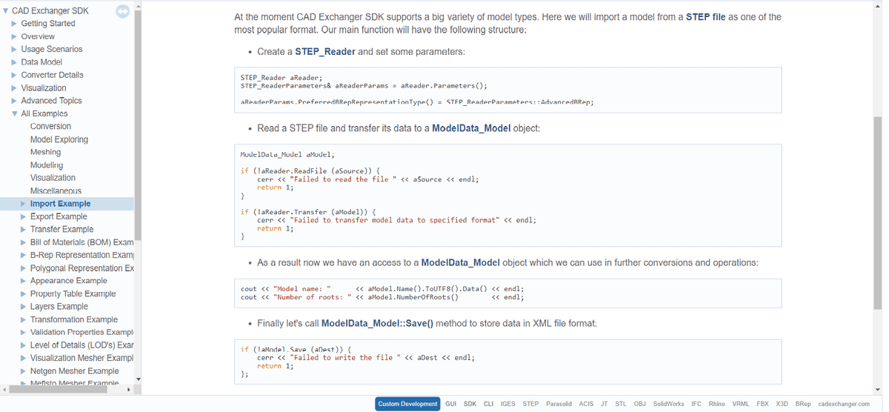Visit cadexchanger.com footer link
This screenshot has width=889, height=412.
tap(844, 404)
